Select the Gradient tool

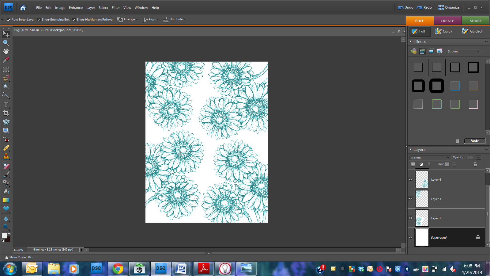pyautogui.click(x=6, y=200)
